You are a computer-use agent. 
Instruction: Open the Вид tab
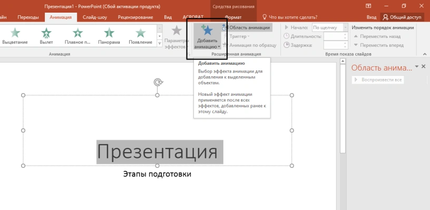click(x=168, y=17)
